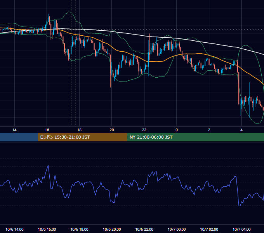This screenshot has width=264, height=233.
Task: Click hour label 14 on chart axis
Action: coord(14,130)
